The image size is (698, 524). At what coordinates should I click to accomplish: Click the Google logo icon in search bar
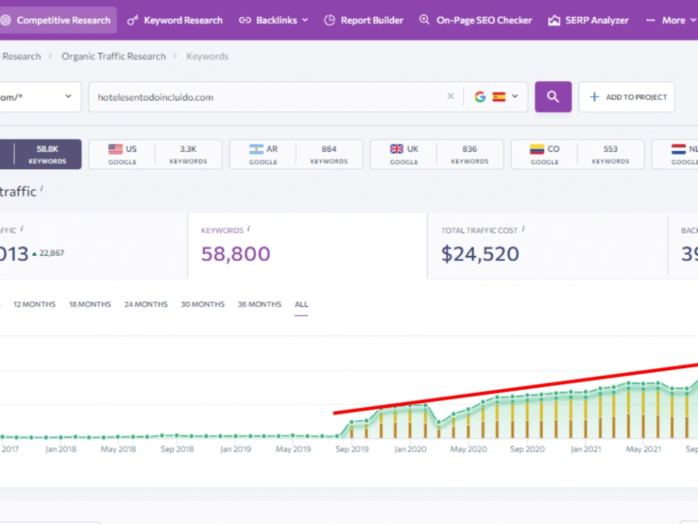[x=480, y=96]
